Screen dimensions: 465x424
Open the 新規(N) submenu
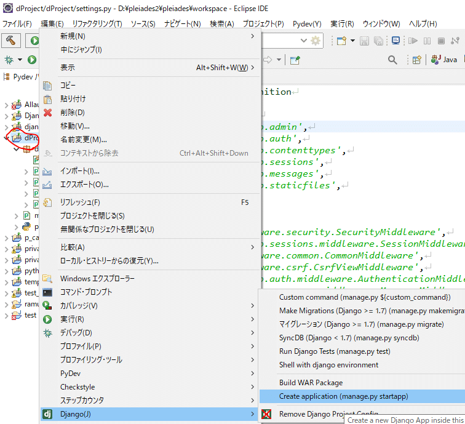[x=150, y=36]
